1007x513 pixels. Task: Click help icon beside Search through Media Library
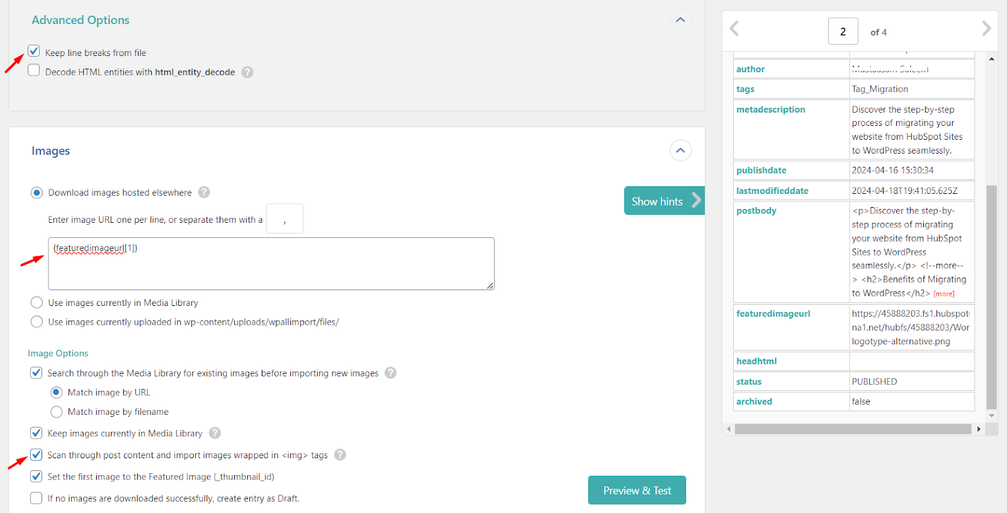[x=390, y=373]
